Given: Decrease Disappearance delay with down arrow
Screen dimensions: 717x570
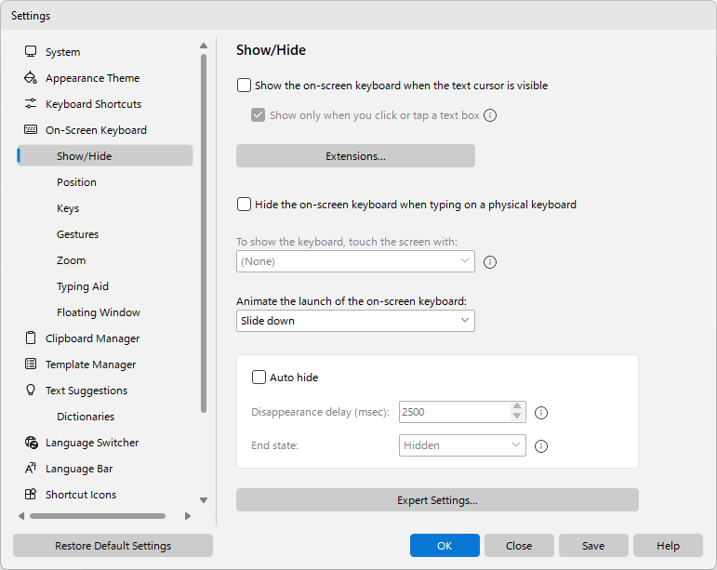Looking at the screenshot, I should pos(517,417).
